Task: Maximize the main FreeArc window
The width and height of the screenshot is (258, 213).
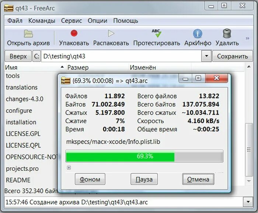Action: click(224, 6)
